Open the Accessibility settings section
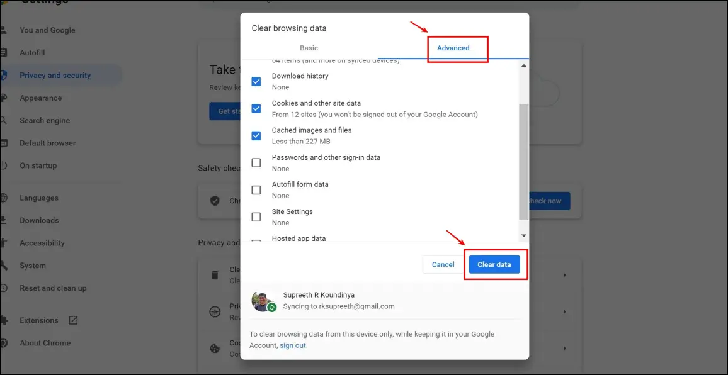The image size is (728, 375). click(x=42, y=243)
